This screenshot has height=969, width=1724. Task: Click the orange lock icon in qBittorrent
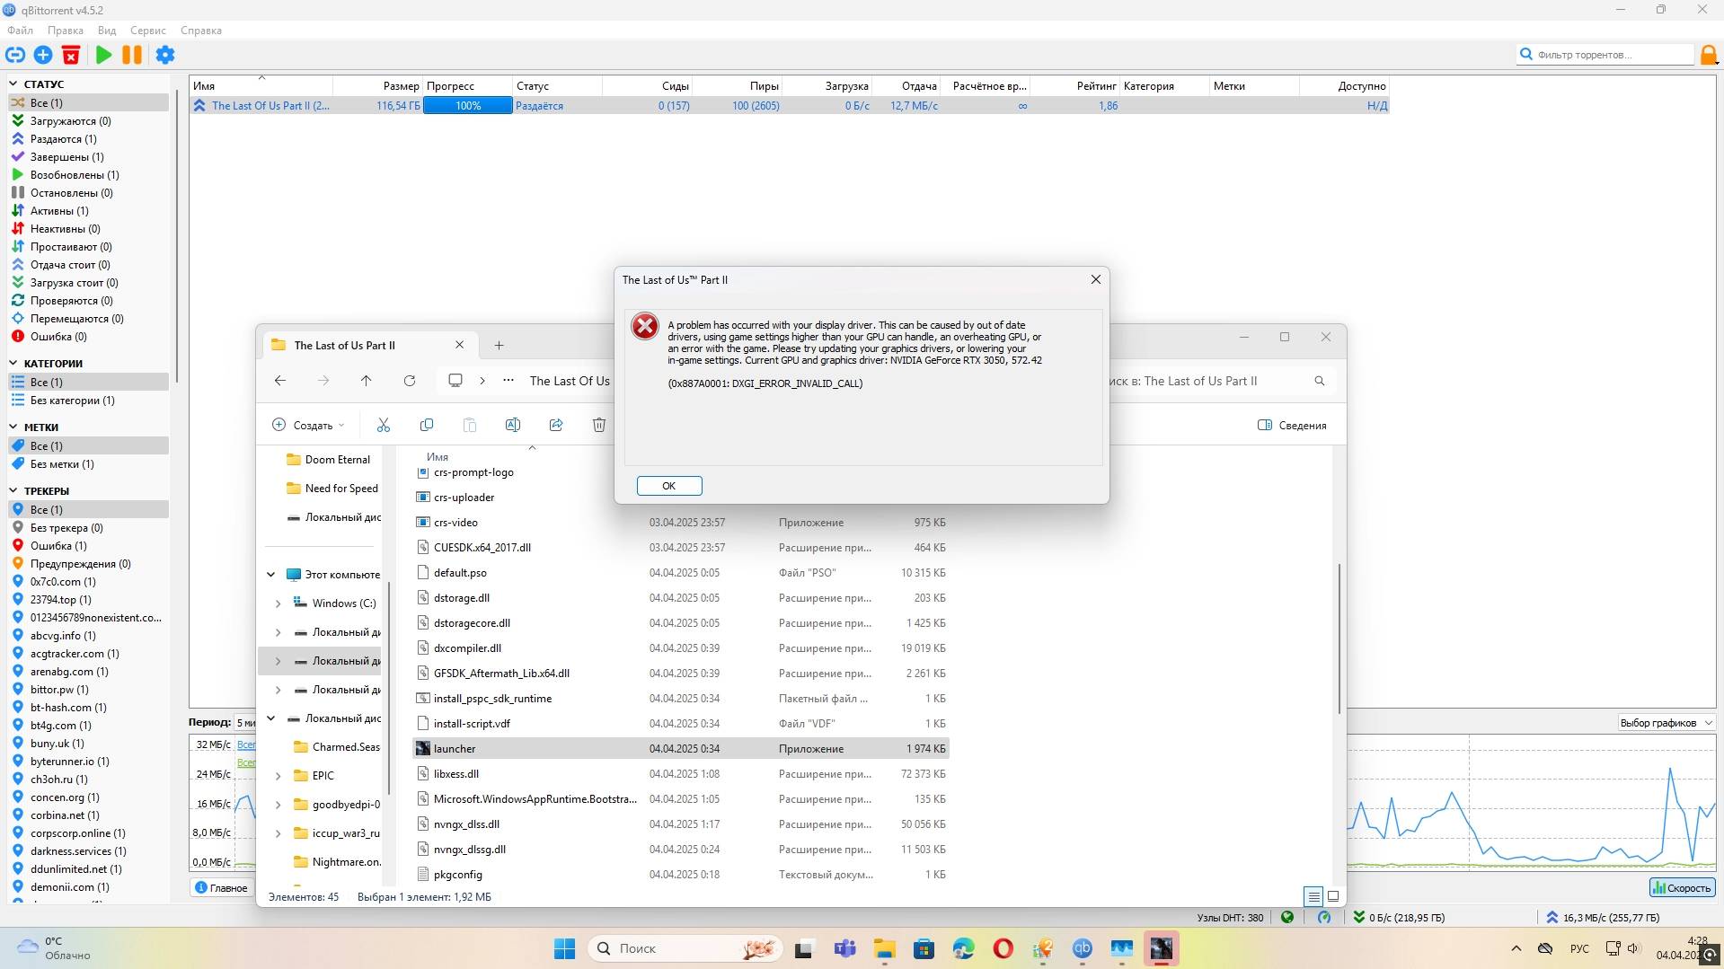[x=1709, y=55]
